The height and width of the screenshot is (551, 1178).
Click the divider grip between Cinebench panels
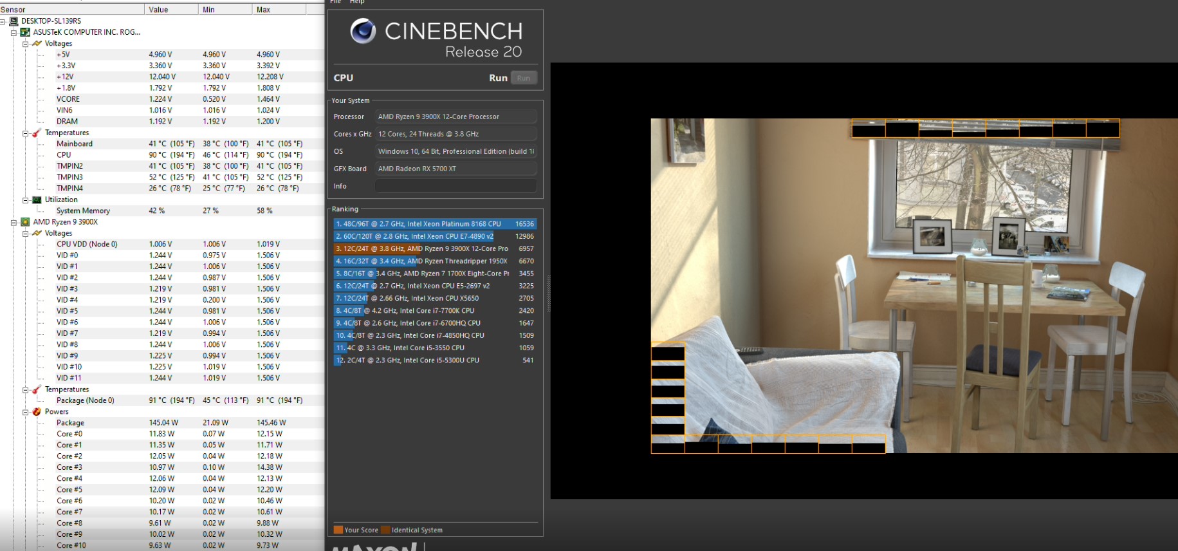tap(548, 294)
